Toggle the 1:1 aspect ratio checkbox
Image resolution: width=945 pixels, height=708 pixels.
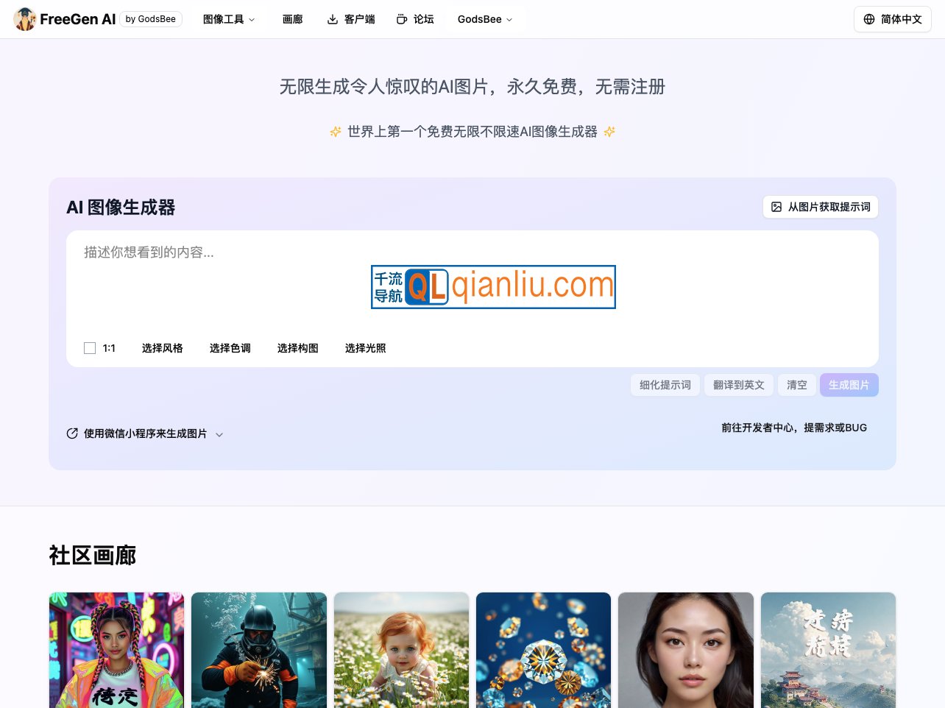[90, 348]
